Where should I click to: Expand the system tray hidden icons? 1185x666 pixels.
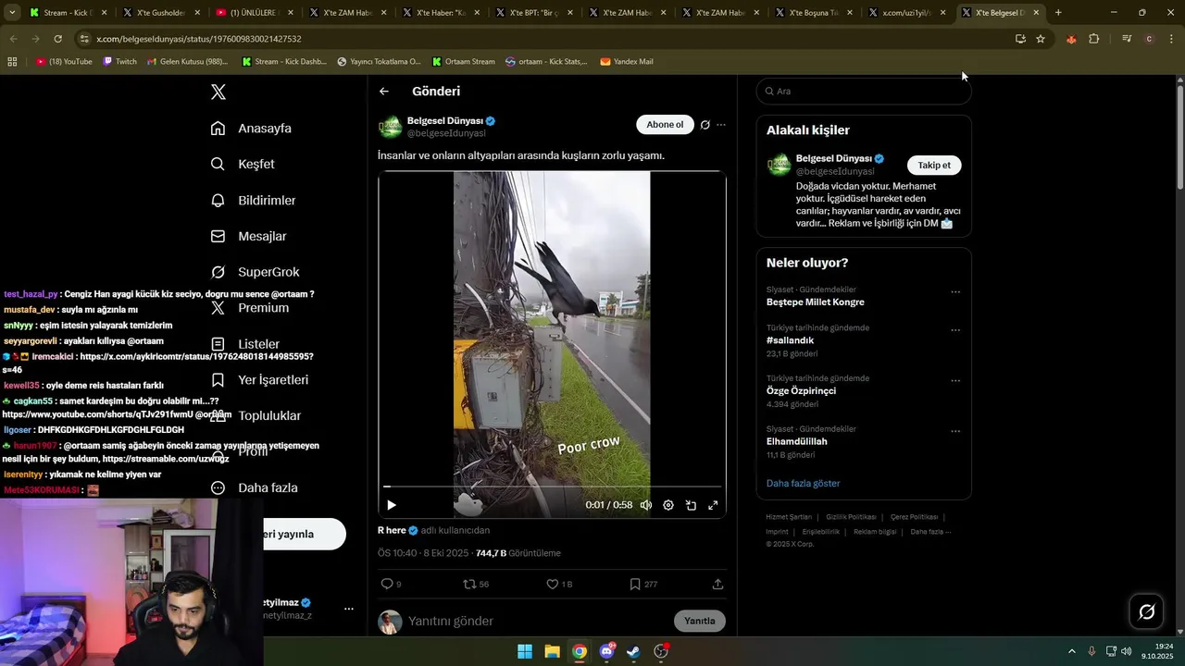1072,651
